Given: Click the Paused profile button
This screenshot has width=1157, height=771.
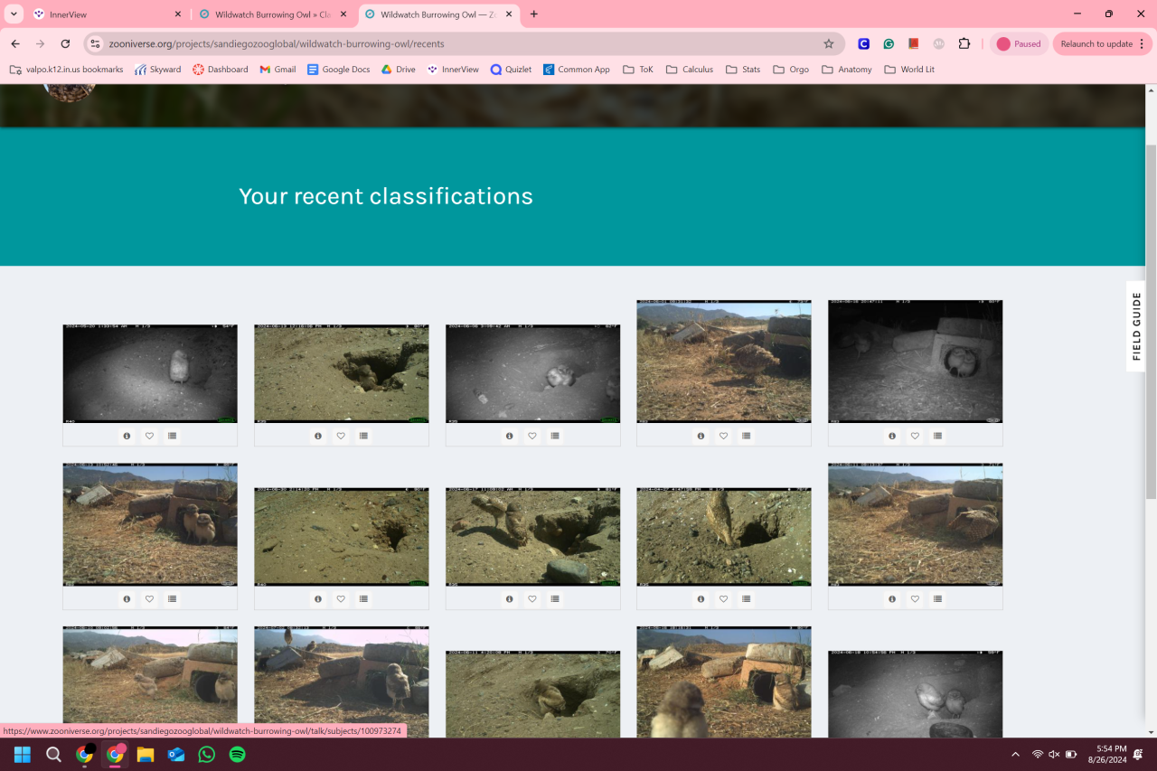Looking at the screenshot, I should (1020, 43).
